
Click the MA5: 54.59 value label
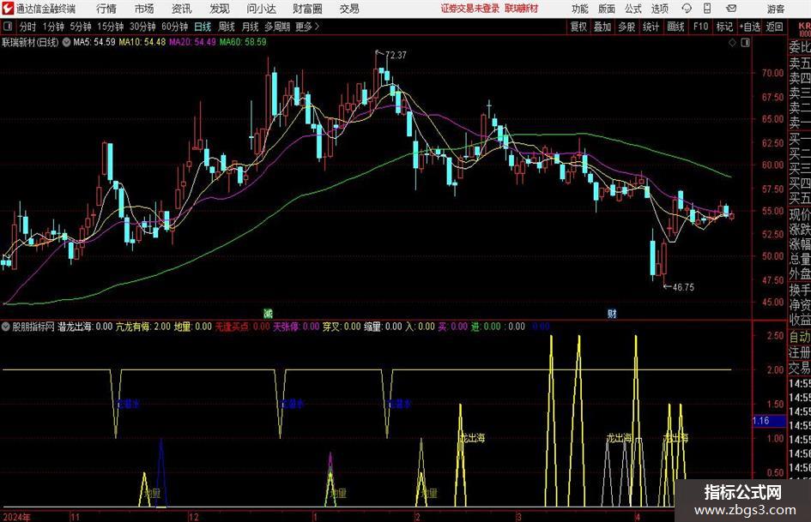pos(94,42)
